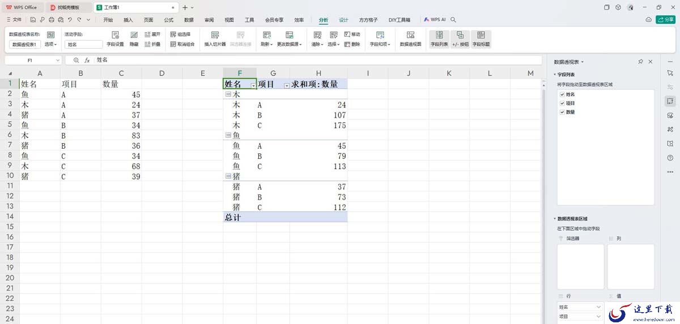Toggle the 字段列表 field list button
This screenshot has width=680, height=324.
439,38
